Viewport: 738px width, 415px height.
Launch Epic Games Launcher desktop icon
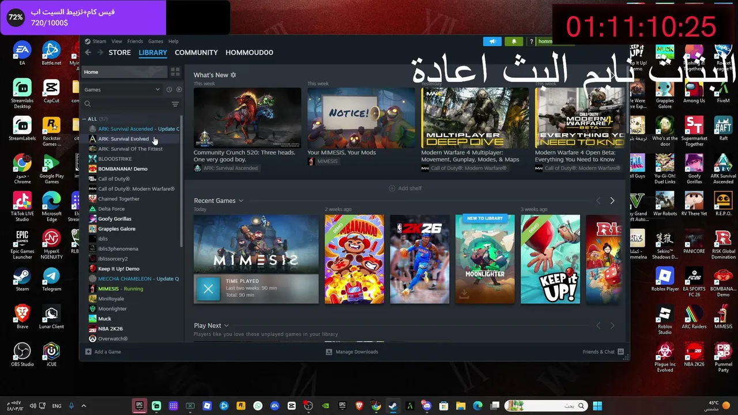(22, 244)
